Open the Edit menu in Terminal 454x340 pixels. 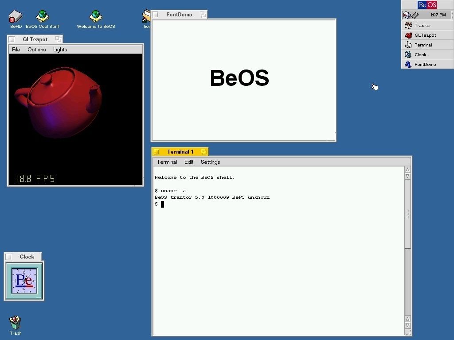(x=189, y=162)
